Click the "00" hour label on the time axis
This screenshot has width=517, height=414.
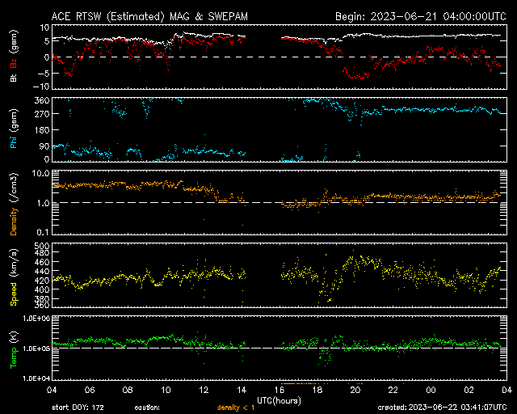click(x=431, y=391)
